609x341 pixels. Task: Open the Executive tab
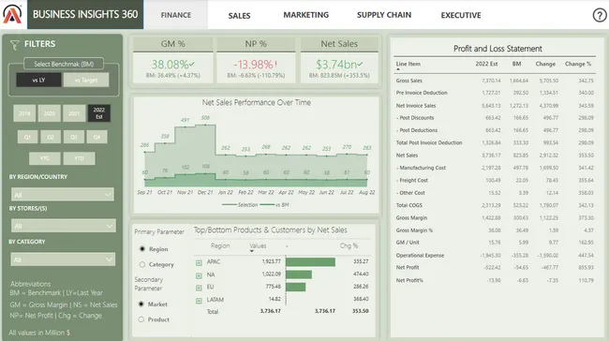461,15
